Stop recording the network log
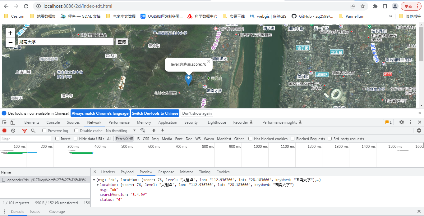Image resolution: width=424 pixels, height=216 pixels. (x=4, y=130)
